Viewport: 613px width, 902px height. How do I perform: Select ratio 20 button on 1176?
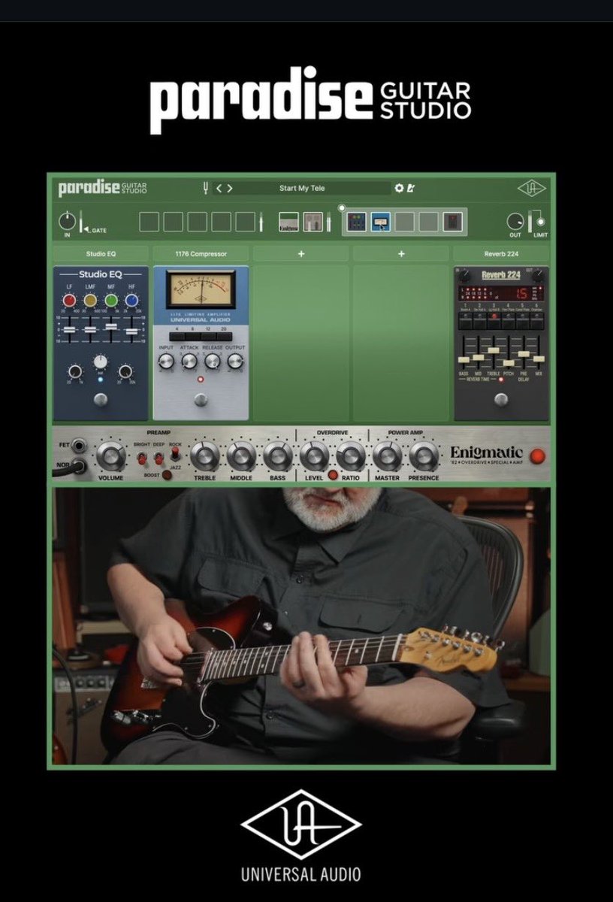[x=226, y=336]
